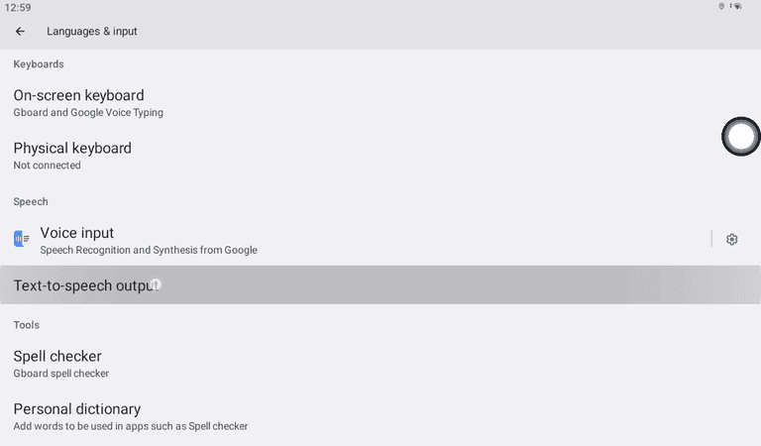
Task: Click the Wi-Fi signal status icon
Action: pos(735,7)
